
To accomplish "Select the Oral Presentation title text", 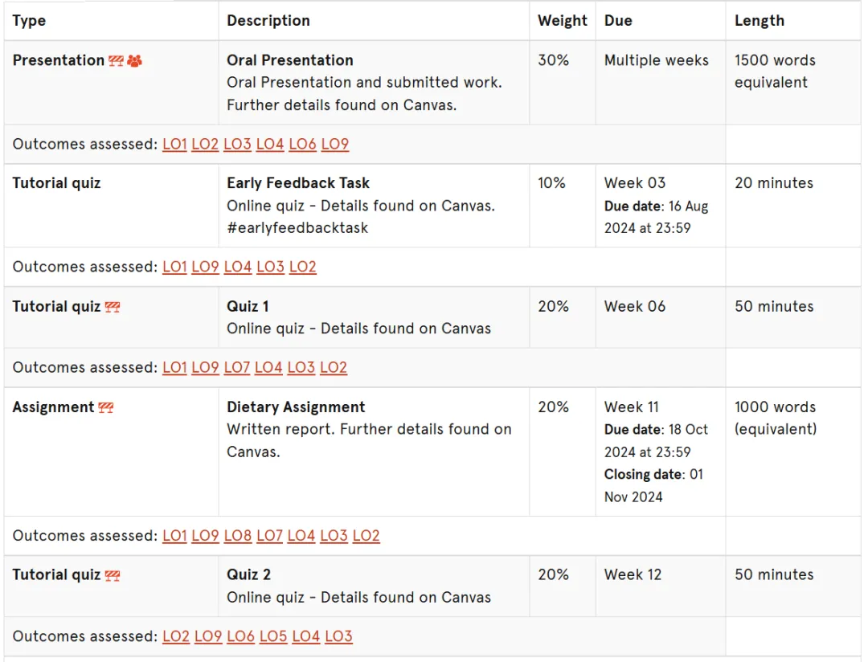I will point(290,60).
